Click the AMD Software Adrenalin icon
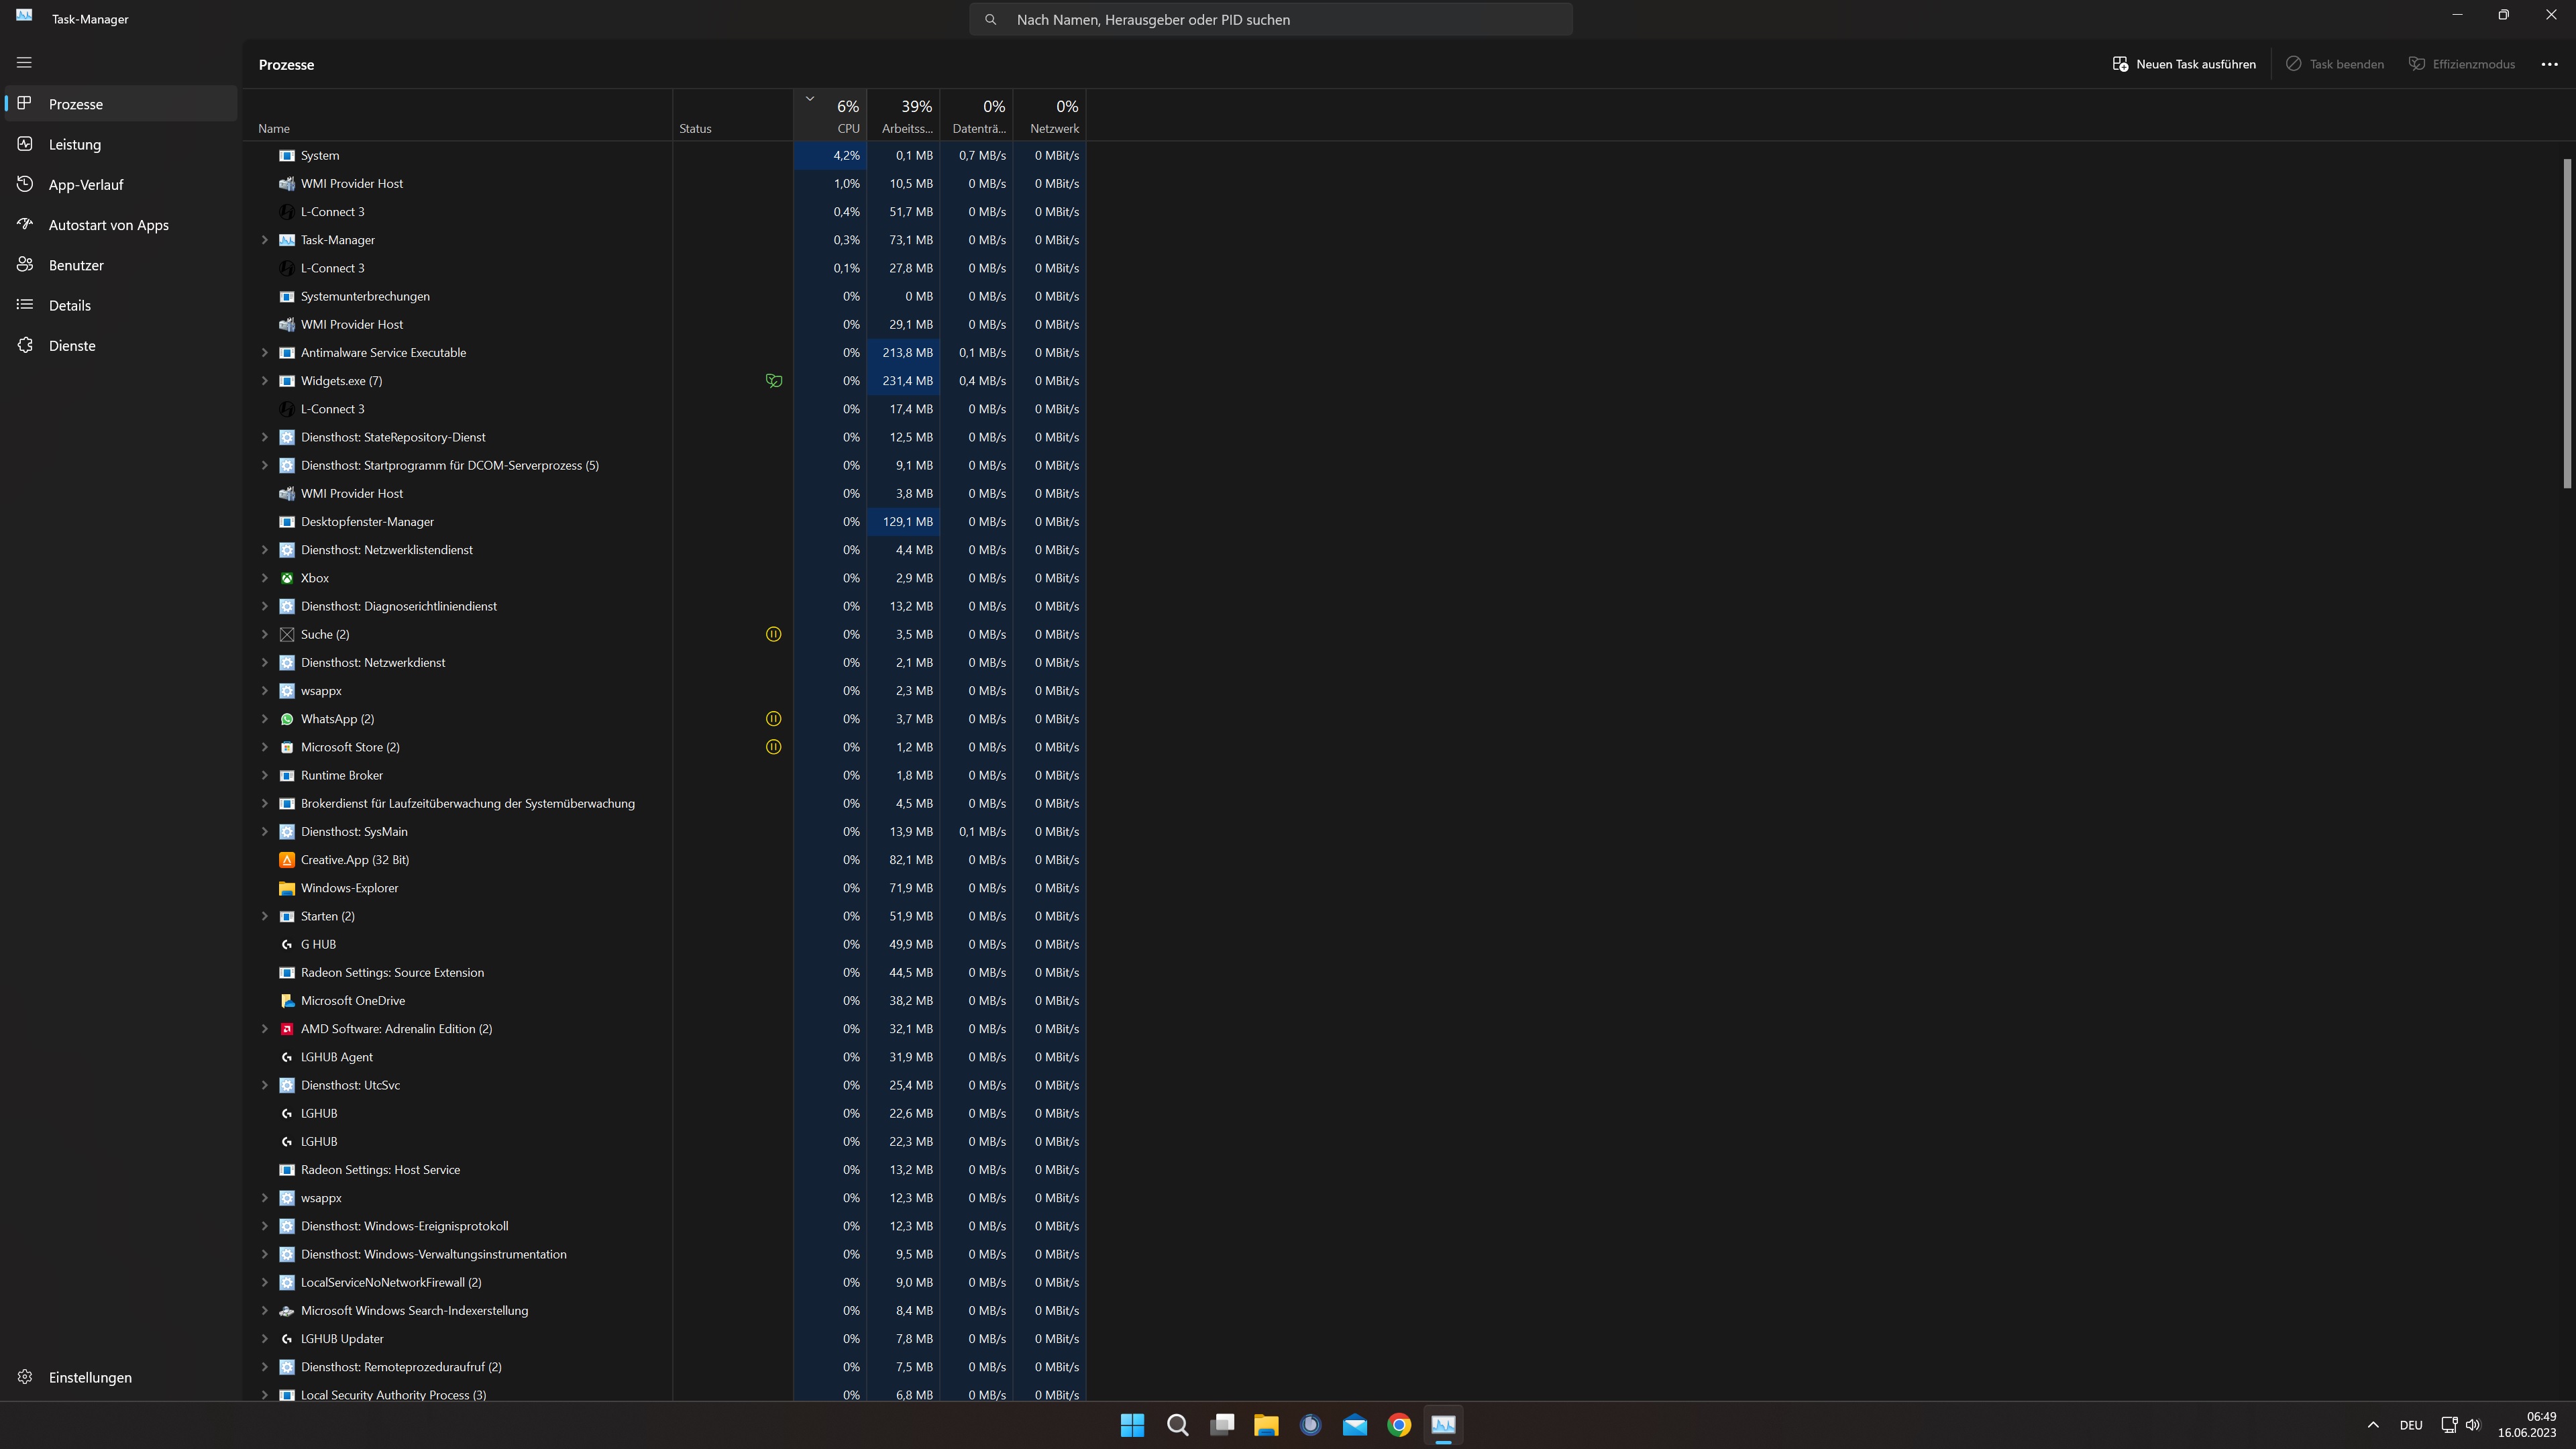This screenshot has height=1449, width=2576. (x=287, y=1029)
